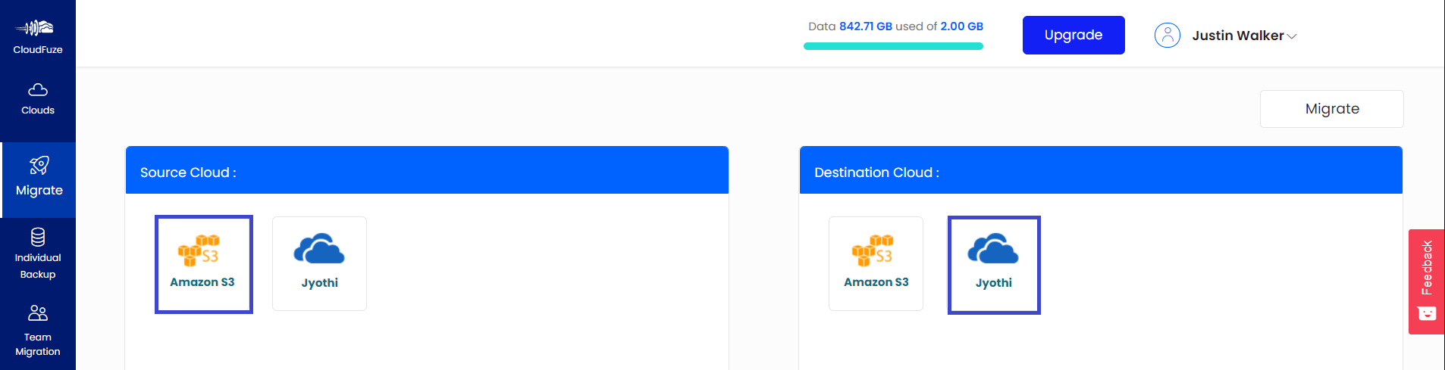Click the user profile avatar icon
1445x370 pixels.
coord(1167,36)
